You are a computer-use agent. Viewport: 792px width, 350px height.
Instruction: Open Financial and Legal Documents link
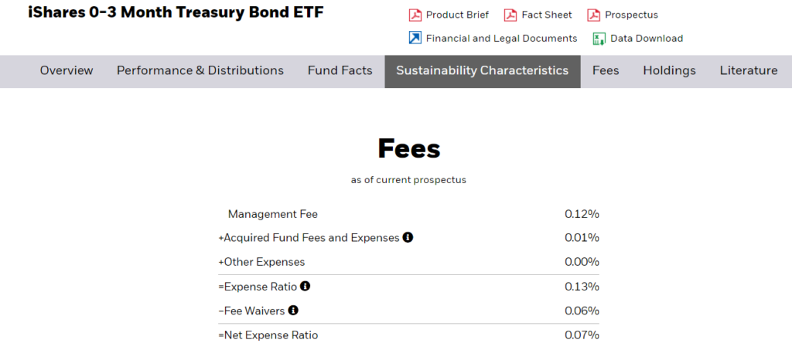point(501,38)
